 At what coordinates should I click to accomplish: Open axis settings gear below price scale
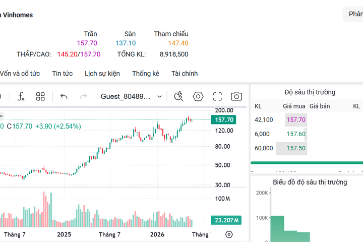pyautogui.click(x=229, y=234)
